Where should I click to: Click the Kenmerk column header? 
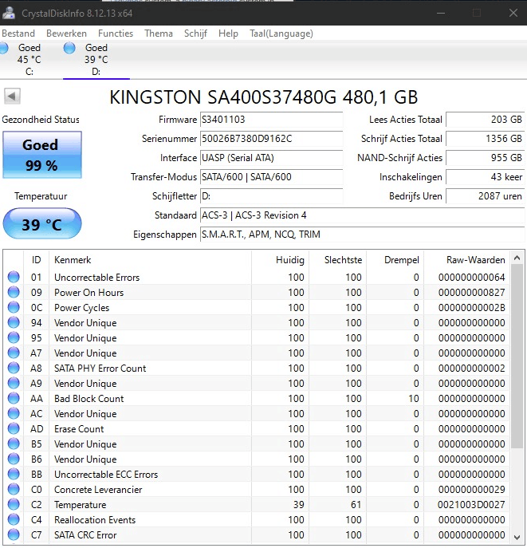(150, 260)
